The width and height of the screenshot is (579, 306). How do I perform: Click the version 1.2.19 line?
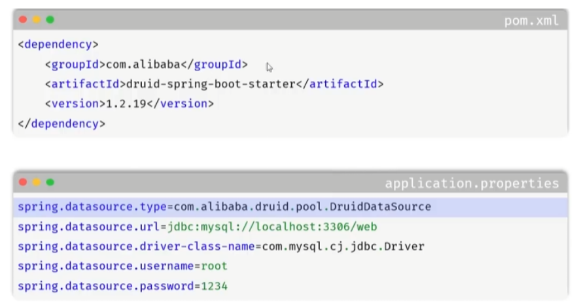pyautogui.click(x=130, y=104)
